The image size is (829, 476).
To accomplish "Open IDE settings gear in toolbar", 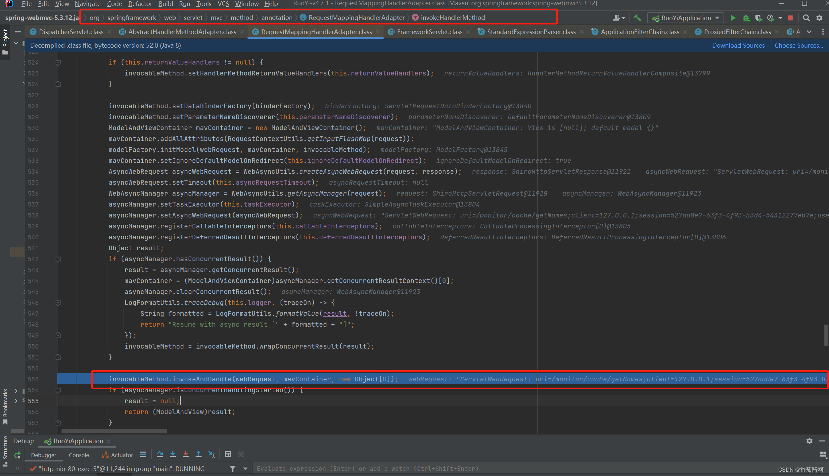I will pyautogui.click(x=819, y=18).
